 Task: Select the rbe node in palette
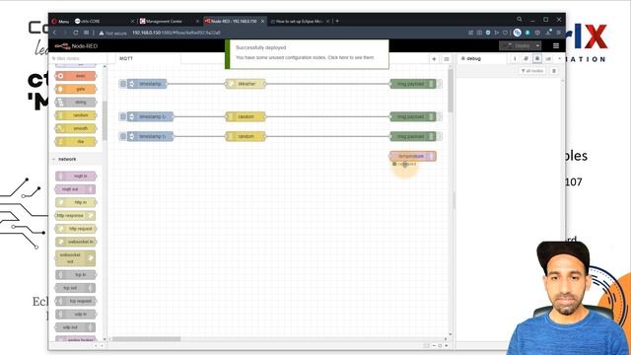click(x=76, y=142)
